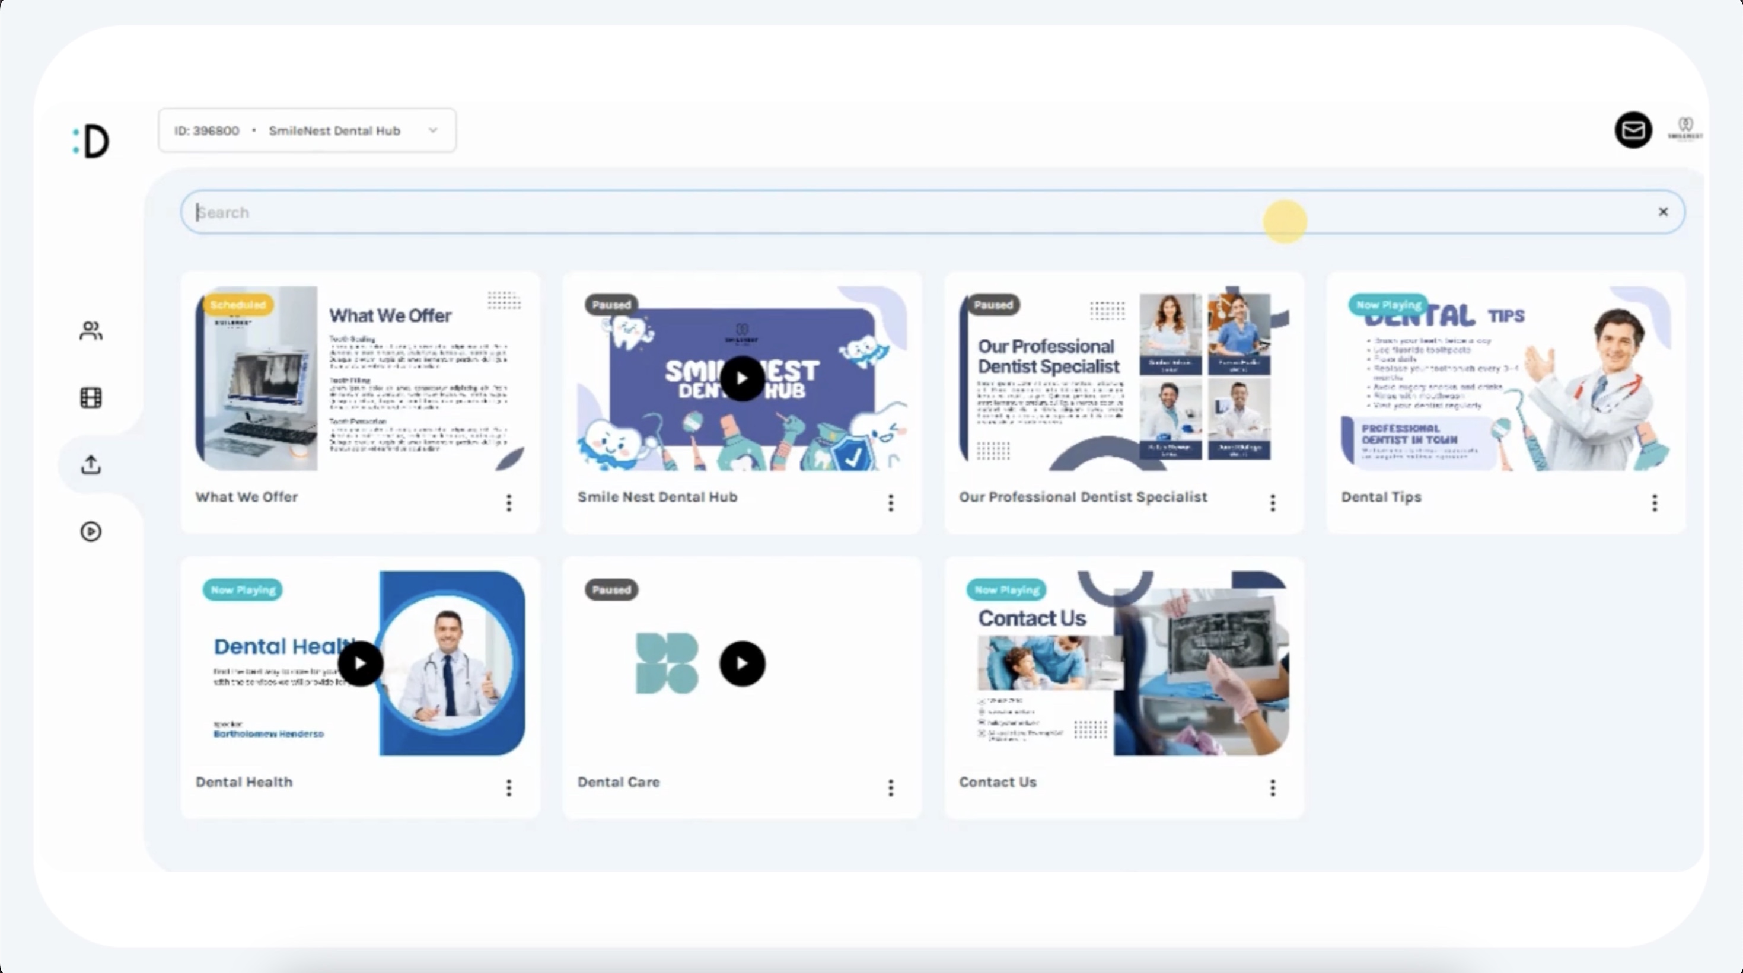Play the Dental Health video
This screenshot has height=973, width=1743.
click(360, 663)
